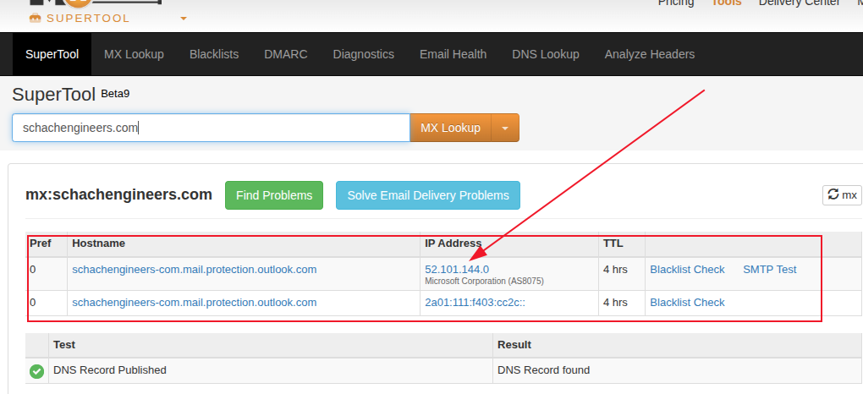
Task: Open the Analyze Headers tab
Action: pyautogui.click(x=649, y=54)
